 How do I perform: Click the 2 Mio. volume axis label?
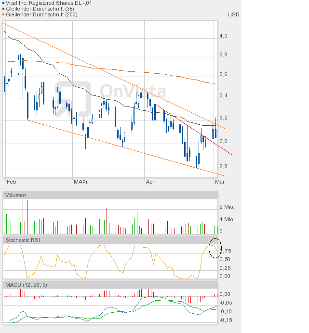pyautogui.click(x=227, y=207)
